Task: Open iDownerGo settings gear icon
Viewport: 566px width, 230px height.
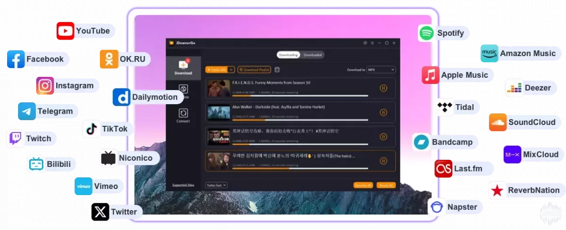Action: [365, 43]
